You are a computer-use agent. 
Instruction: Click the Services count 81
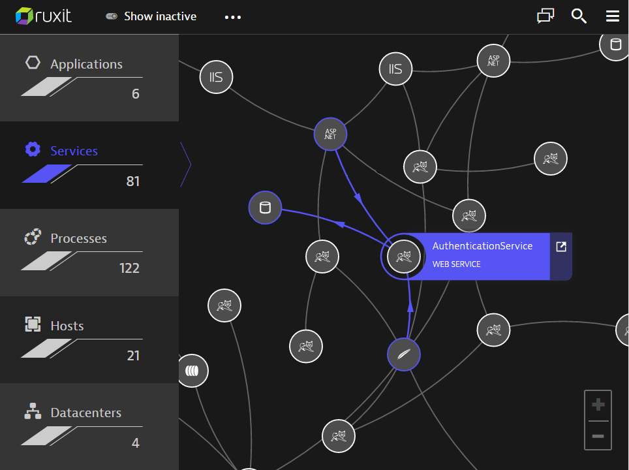[132, 181]
